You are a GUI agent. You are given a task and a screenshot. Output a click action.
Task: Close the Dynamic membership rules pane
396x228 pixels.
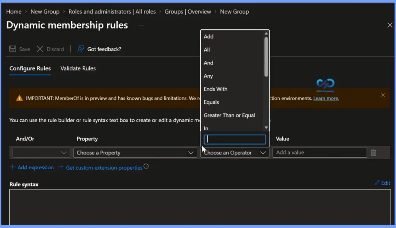[x=390, y=25]
